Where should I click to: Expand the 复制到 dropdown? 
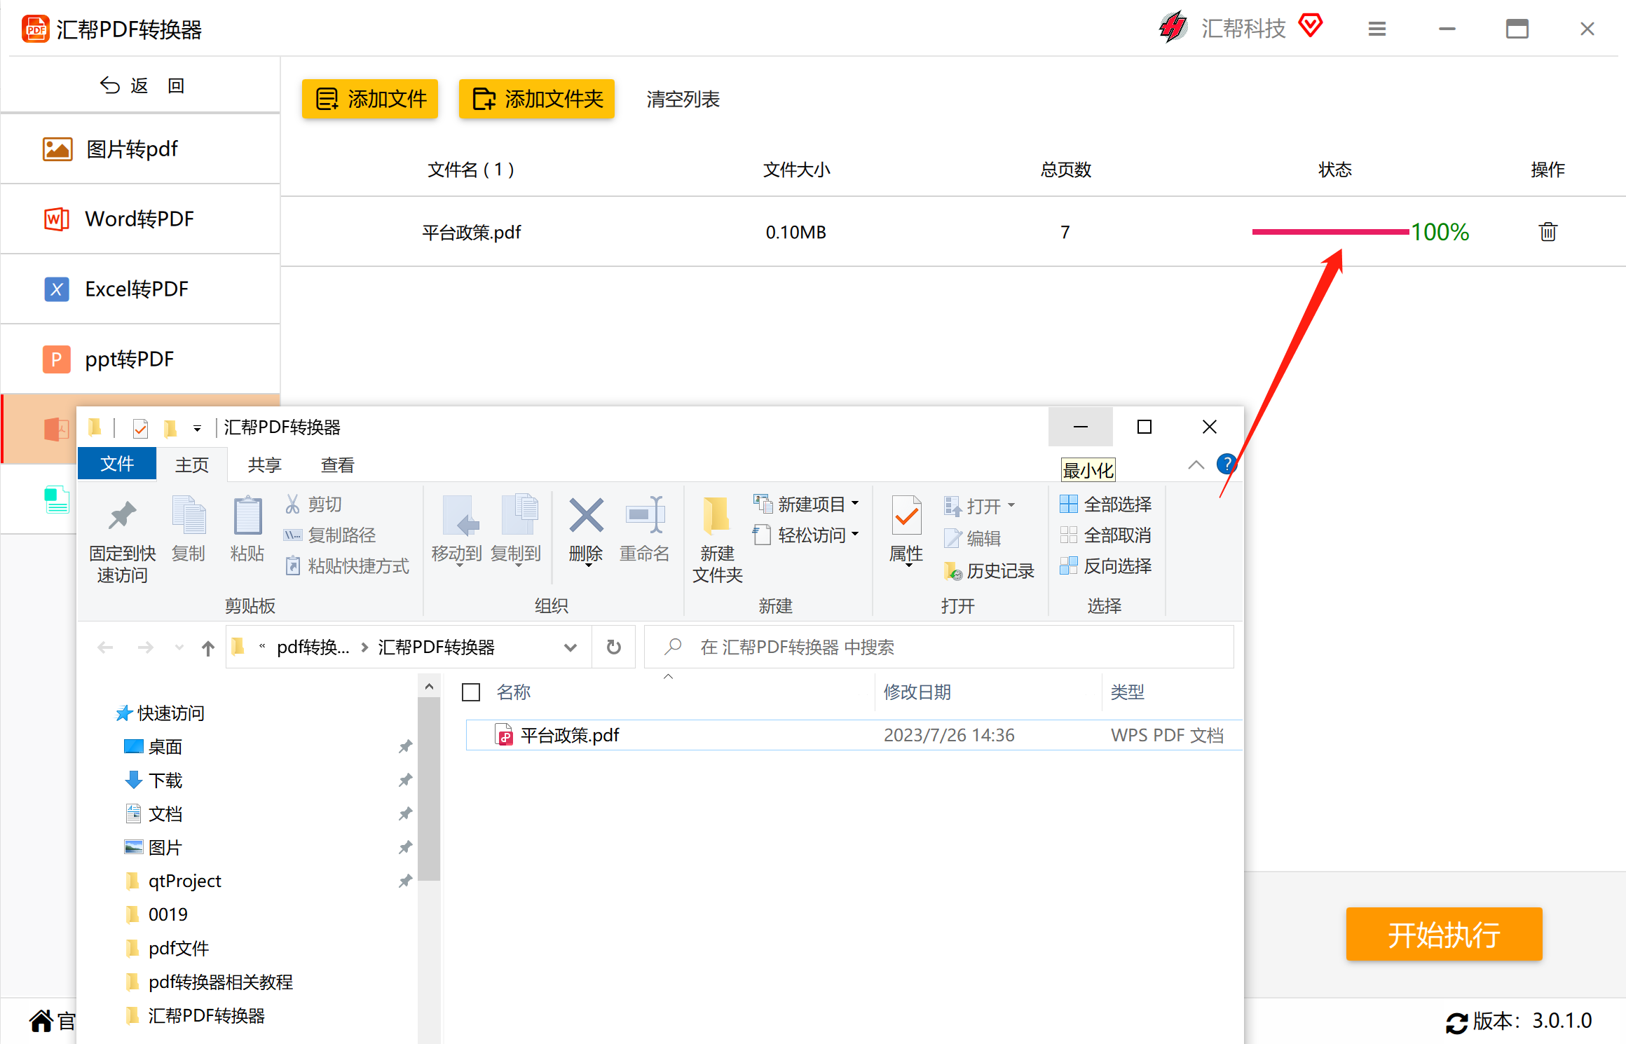518,565
